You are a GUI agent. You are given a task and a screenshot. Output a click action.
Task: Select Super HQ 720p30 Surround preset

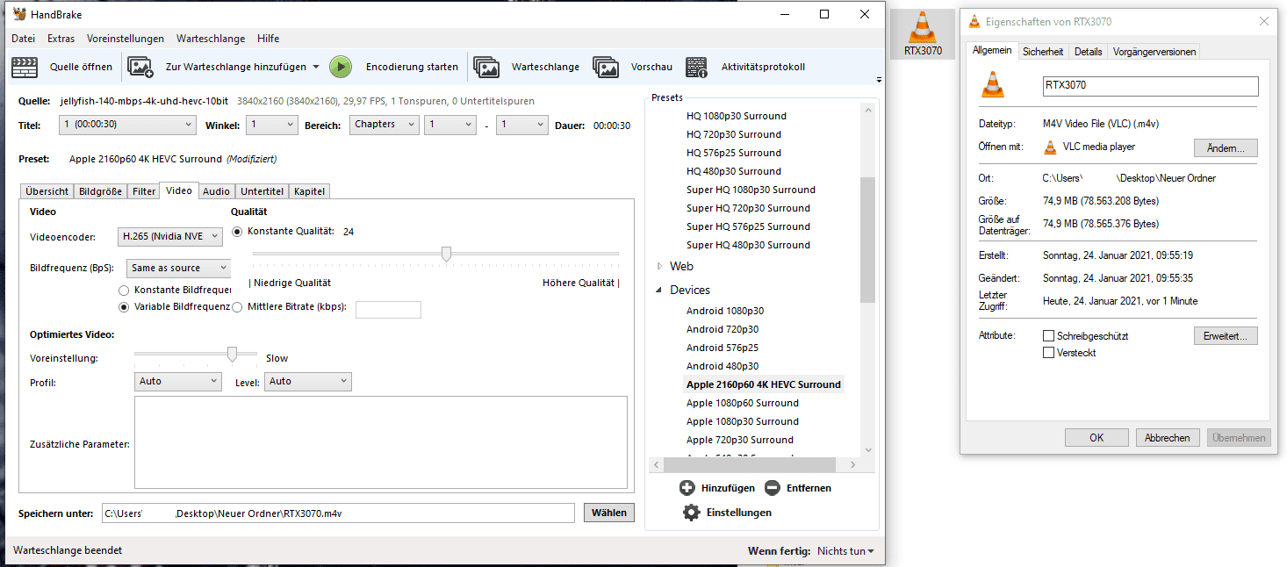[748, 208]
